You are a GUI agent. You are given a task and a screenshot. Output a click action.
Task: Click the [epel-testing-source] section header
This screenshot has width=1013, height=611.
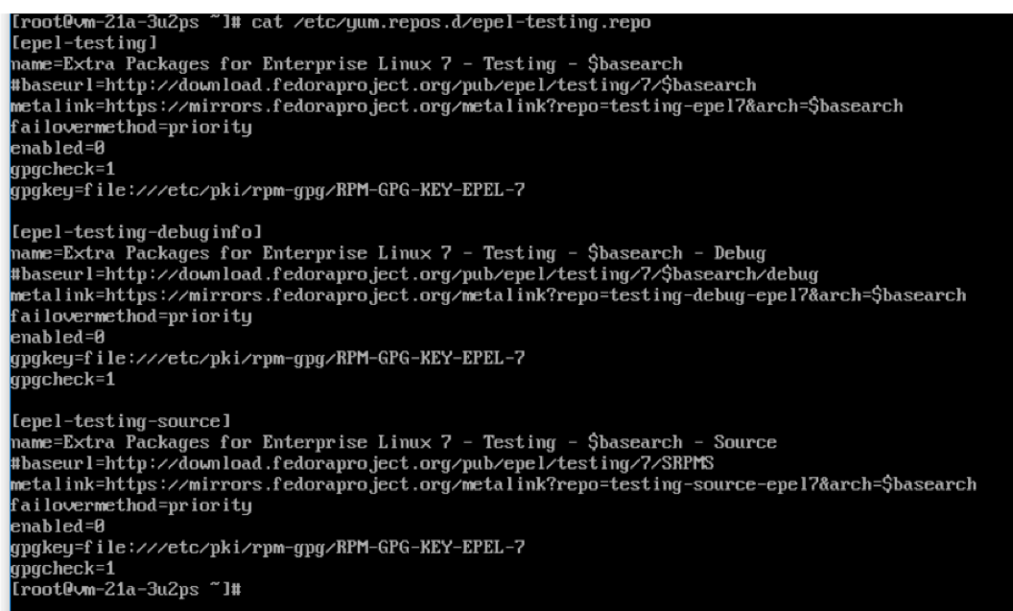[x=121, y=421]
